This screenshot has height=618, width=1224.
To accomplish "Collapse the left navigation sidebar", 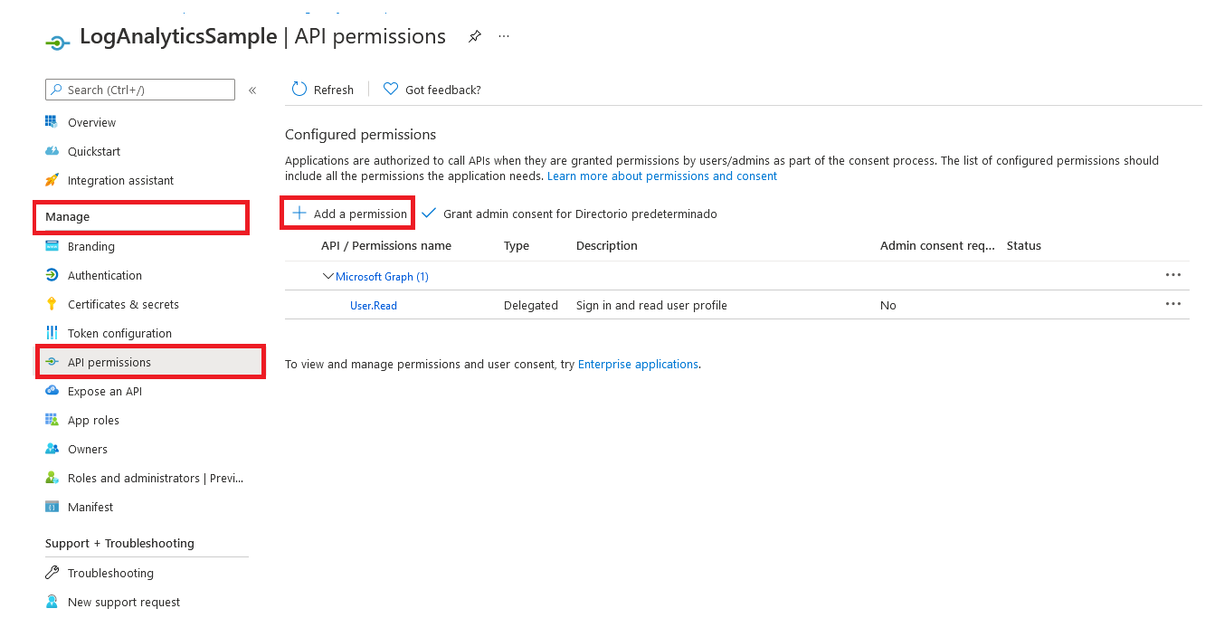I will [252, 90].
